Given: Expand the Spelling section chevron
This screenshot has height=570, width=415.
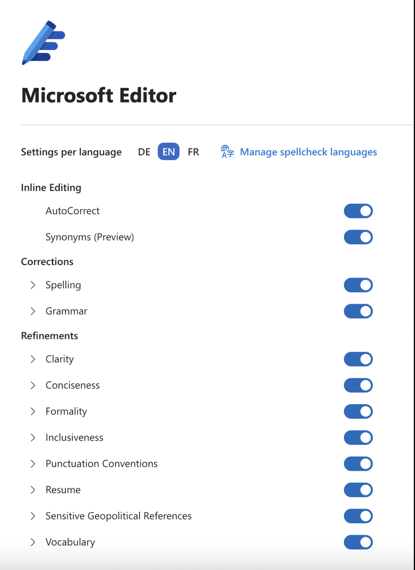Looking at the screenshot, I should [33, 285].
